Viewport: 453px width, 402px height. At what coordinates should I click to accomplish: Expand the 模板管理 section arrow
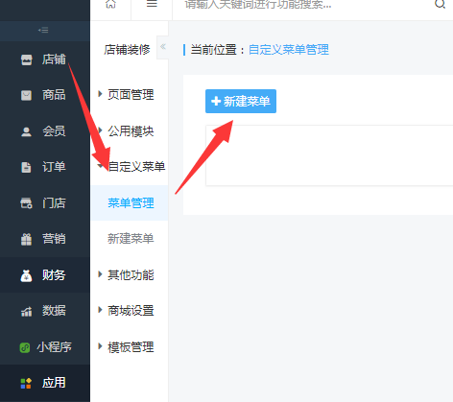coord(100,346)
